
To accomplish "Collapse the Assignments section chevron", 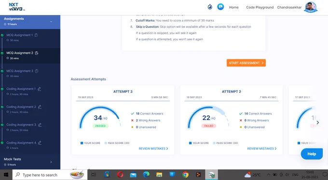I will click(x=51, y=22).
